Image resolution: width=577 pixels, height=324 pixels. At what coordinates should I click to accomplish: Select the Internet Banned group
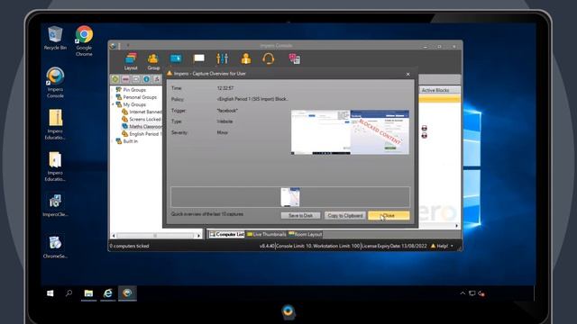pos(145,112)
